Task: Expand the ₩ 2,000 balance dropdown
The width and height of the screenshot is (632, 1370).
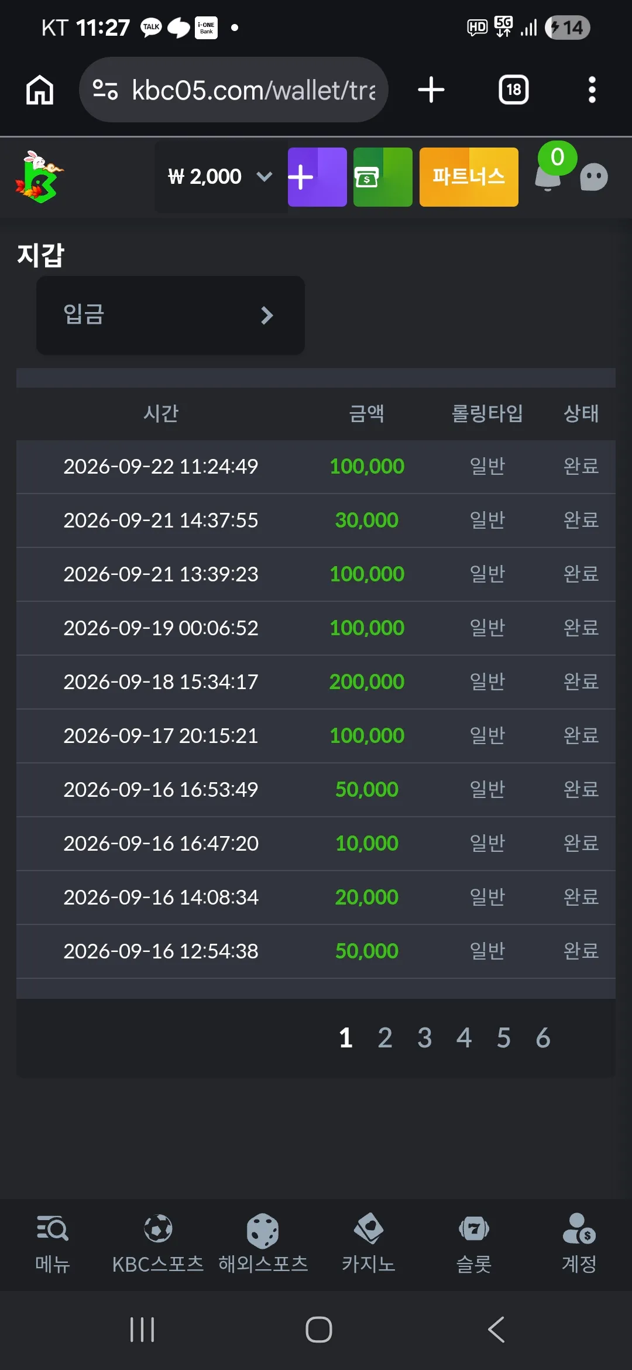Action: [221, 177]
